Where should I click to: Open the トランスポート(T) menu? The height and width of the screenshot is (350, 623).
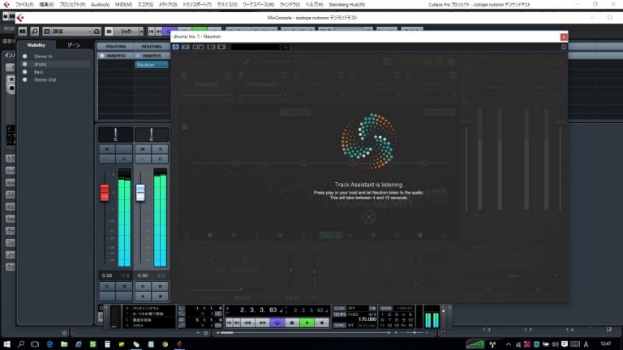196,4
